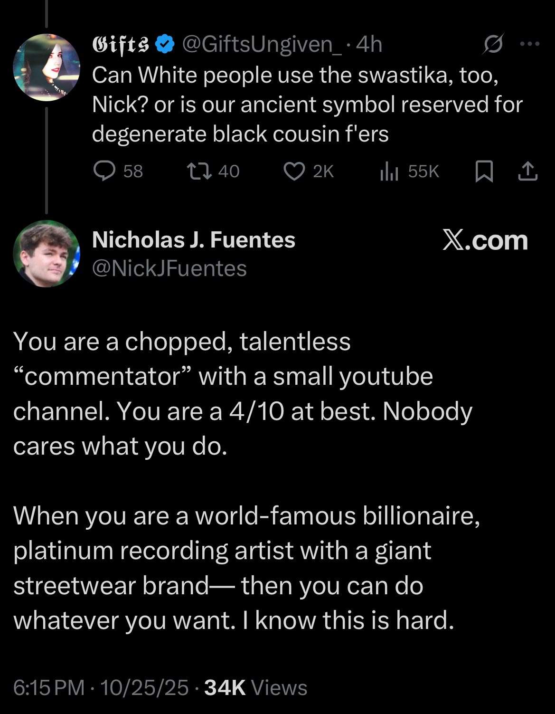This screenshot has height=714, width=555.
Task: Click the Nicholas J. Fuentes display name
Action: click(194, 239)
